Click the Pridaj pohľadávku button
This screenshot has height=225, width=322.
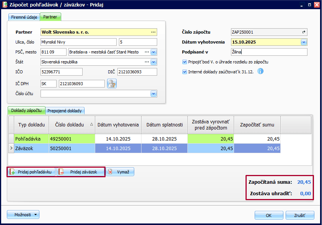pos(31,172)
